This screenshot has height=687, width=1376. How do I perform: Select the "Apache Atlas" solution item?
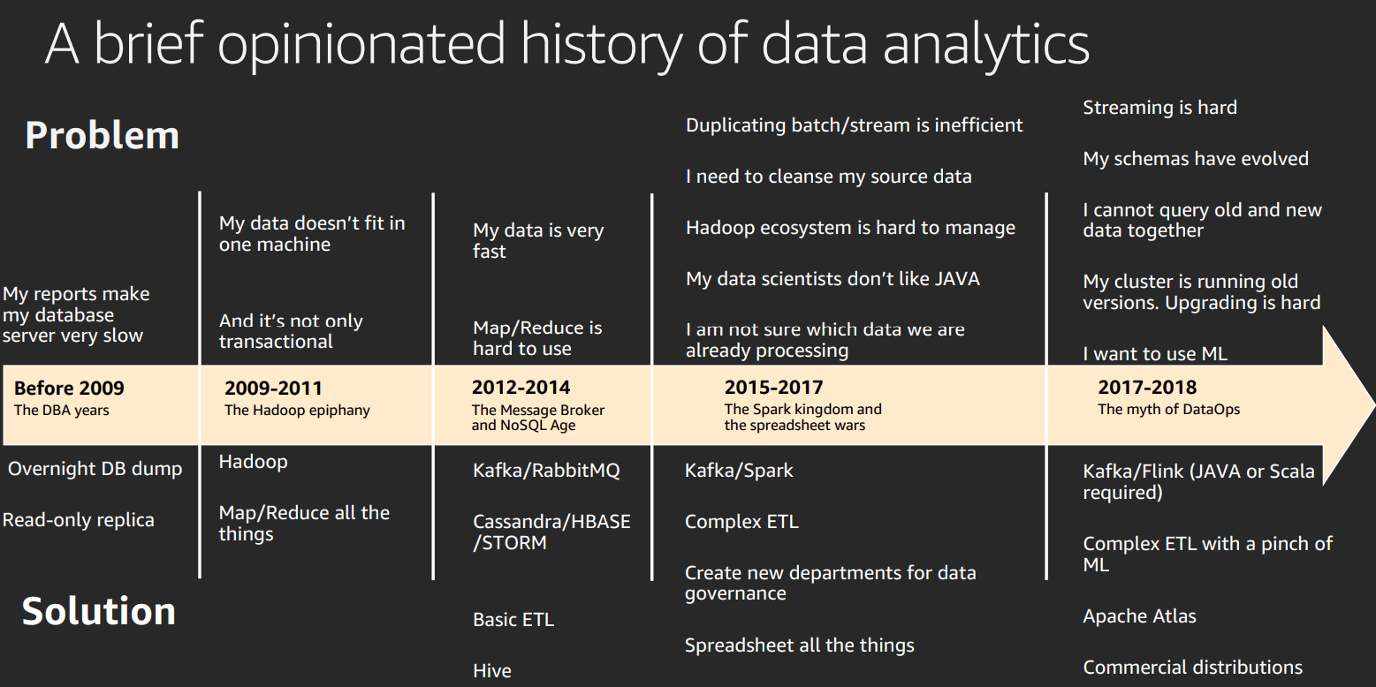click(1139, 616)
